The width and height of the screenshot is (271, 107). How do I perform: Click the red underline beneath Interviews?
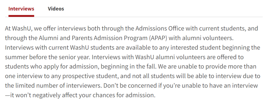click(21, 16)
